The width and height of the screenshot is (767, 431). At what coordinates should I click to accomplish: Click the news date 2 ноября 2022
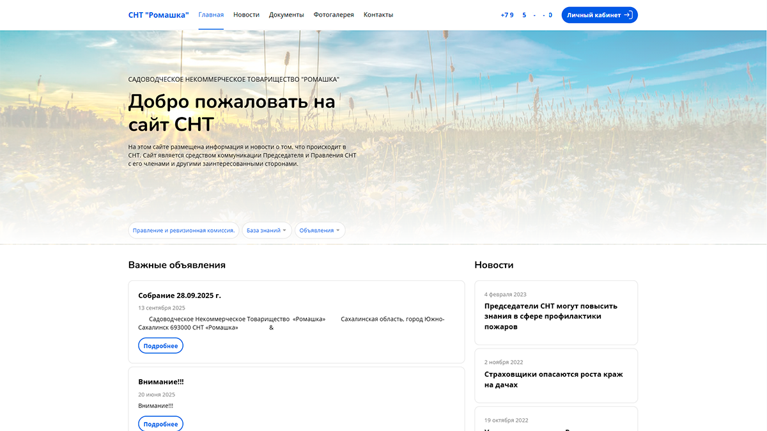pyautogui.click(x=504, y=362)
